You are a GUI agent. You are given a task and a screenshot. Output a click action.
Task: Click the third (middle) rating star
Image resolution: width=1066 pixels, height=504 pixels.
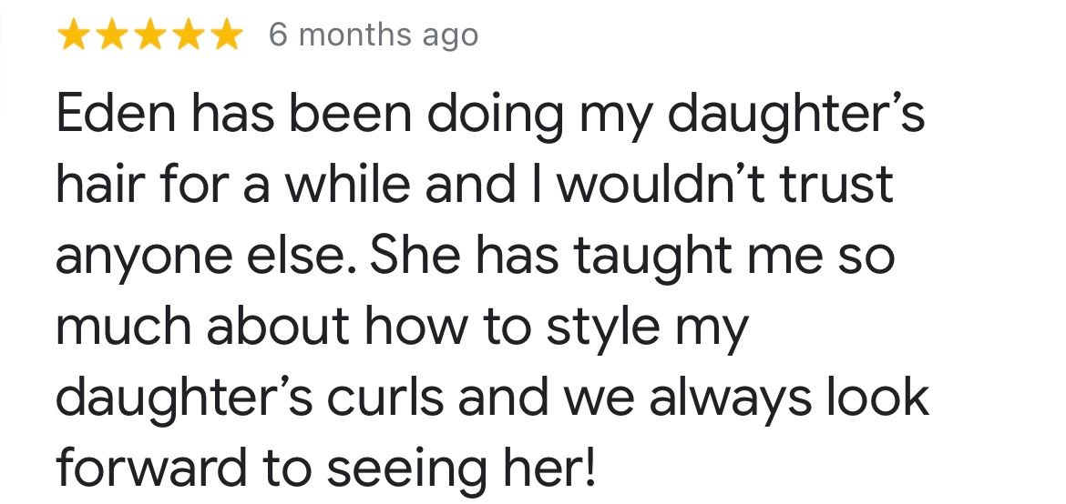click(149, 35)
